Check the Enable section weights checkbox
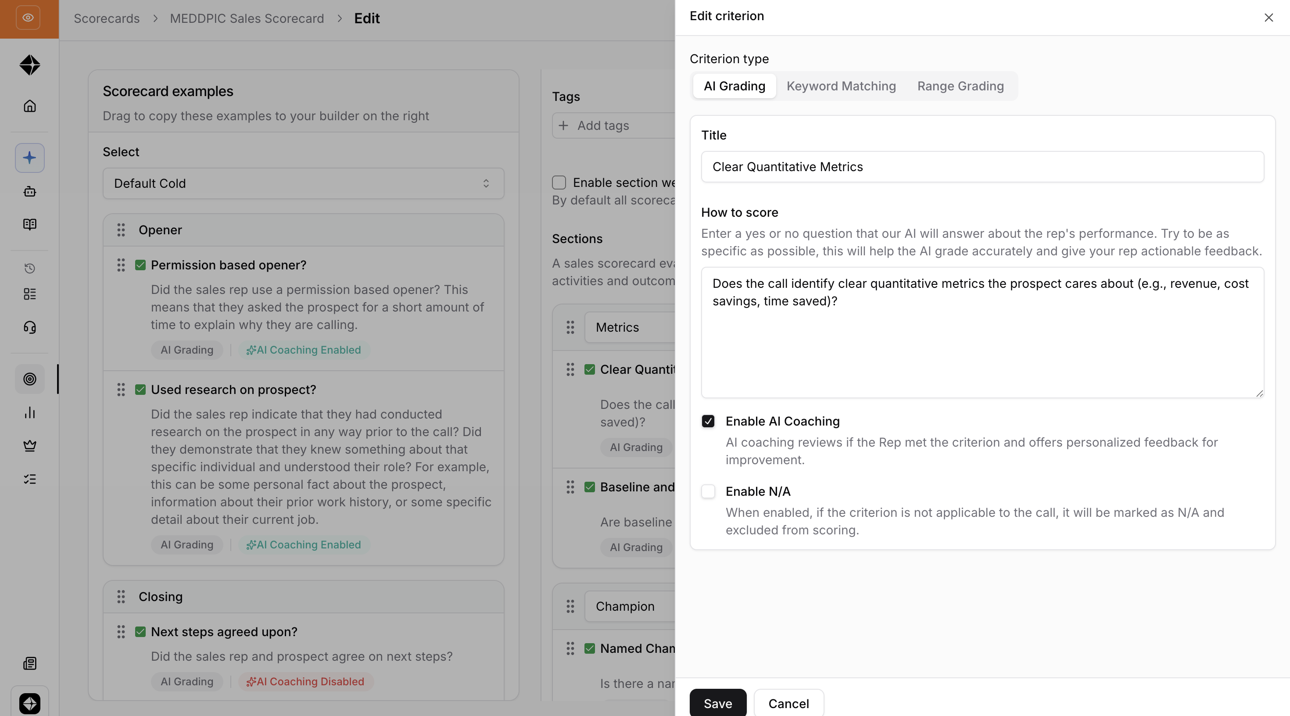The height and width of the screenshot is (716, 1290). (559, 182)
